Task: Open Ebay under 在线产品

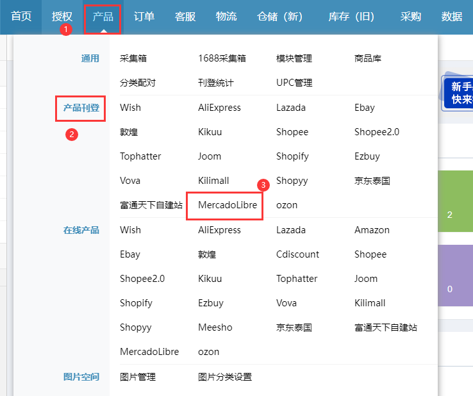Action: [130, 254]
